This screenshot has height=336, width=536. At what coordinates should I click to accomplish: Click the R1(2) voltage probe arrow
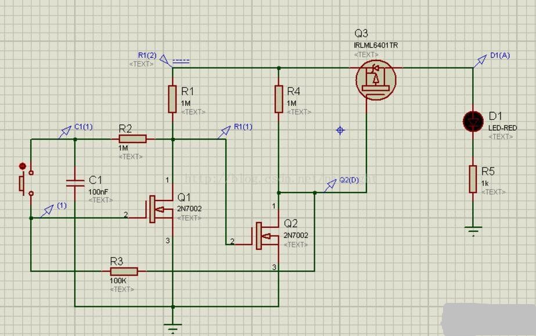pos(166,60)
